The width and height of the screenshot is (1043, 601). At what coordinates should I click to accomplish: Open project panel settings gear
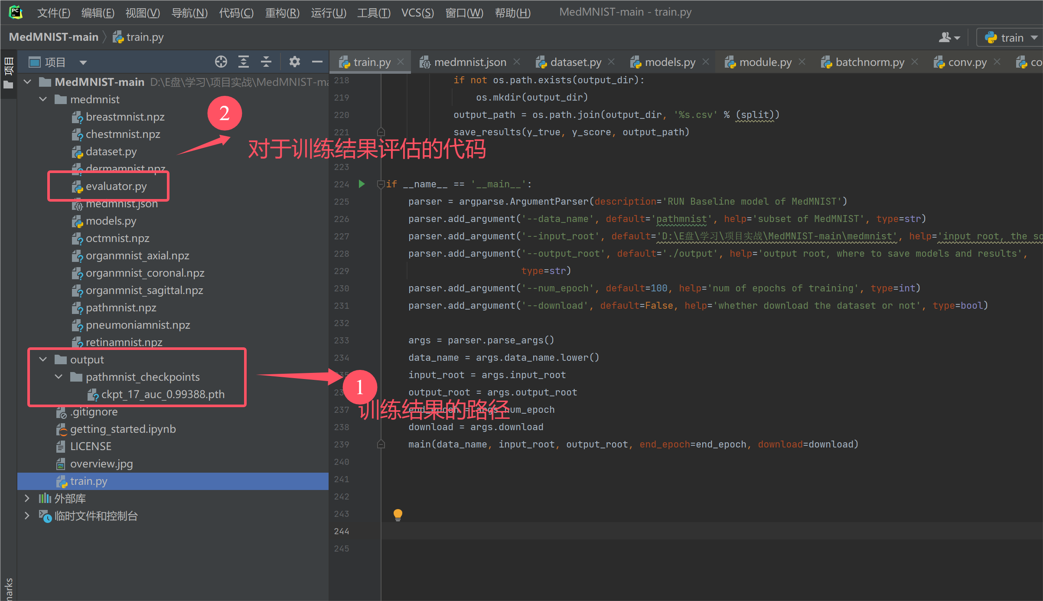pyautogui.click(x=295, y=62)
